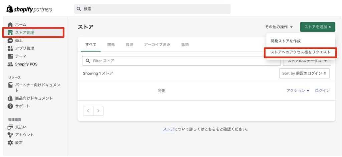Viewport: 342px width, 157px height.
Task: Click the 支払い card icon
Action: [10, 127]
